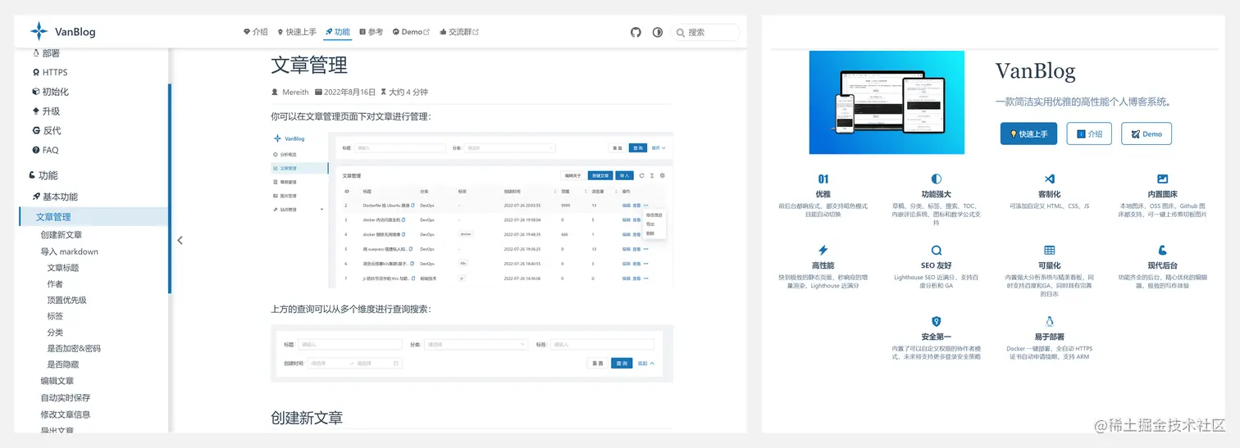The width and height of the screenshot is (1240, 448).
Task: Open the query filter form screenshot
Action: click(472, 353)
